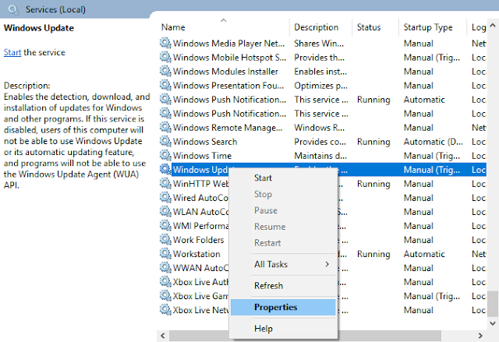This screenshot has height=342, width=499.
Task: Click 'Windows R...' description text
Action: pos(319,128)
